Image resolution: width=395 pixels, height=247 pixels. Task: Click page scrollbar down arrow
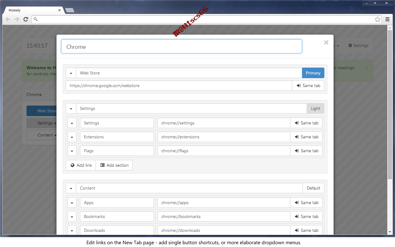390,232
